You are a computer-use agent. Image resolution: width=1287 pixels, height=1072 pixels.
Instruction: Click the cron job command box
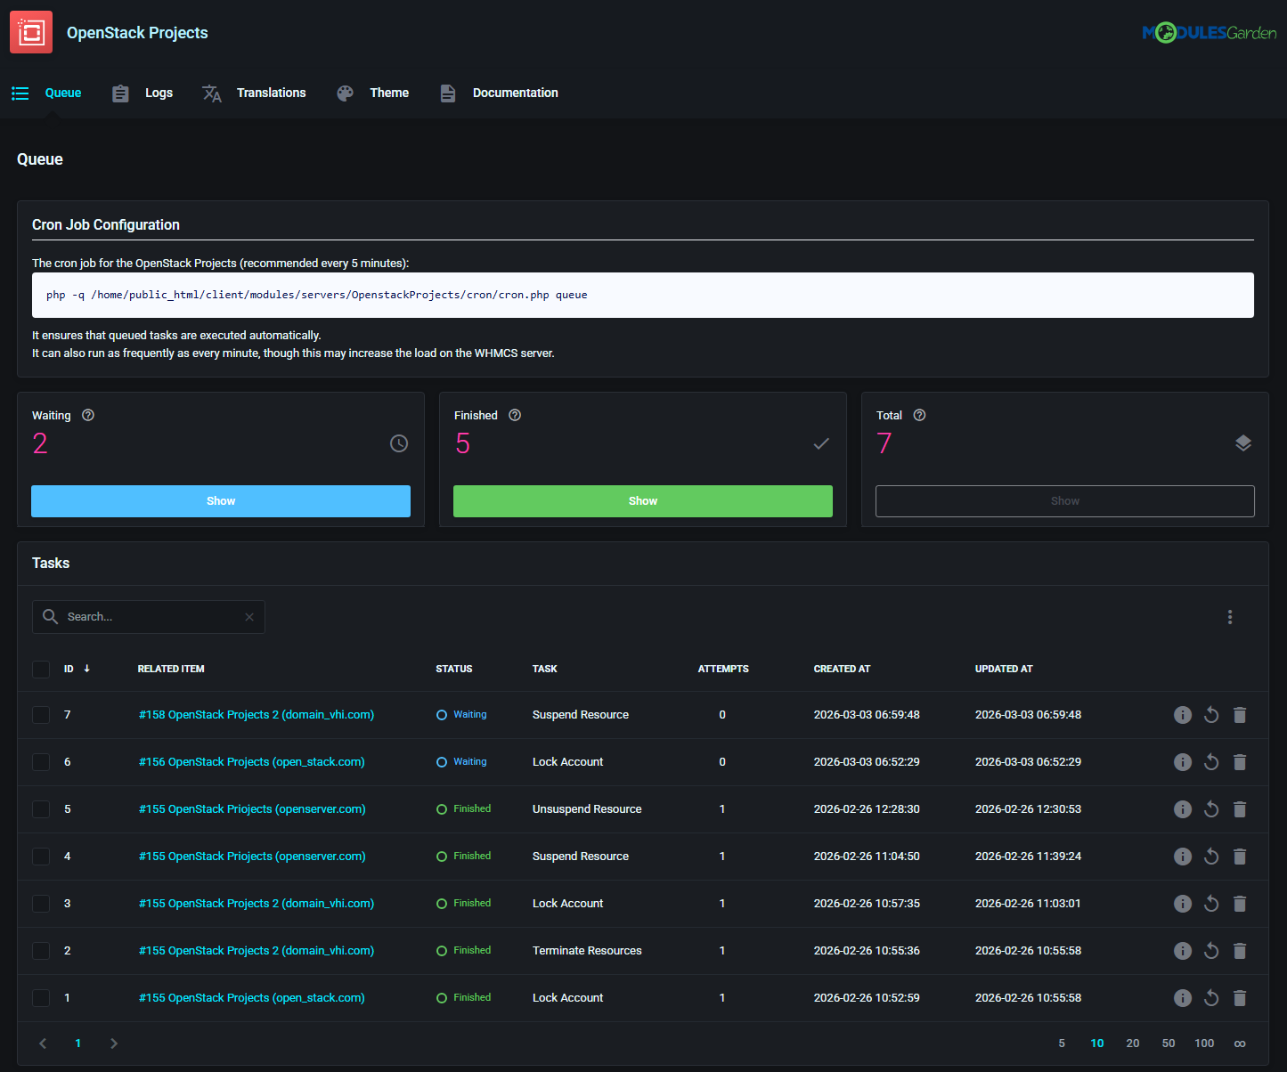[x=643, y=295]
